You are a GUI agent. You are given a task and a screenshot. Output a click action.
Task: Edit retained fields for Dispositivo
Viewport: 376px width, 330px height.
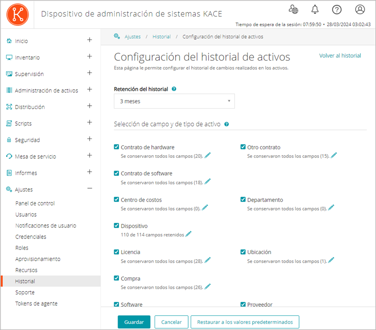(189, 234)
